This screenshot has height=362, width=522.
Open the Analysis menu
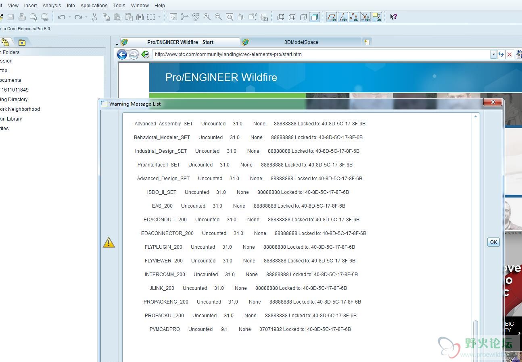(x=52, y=5)
